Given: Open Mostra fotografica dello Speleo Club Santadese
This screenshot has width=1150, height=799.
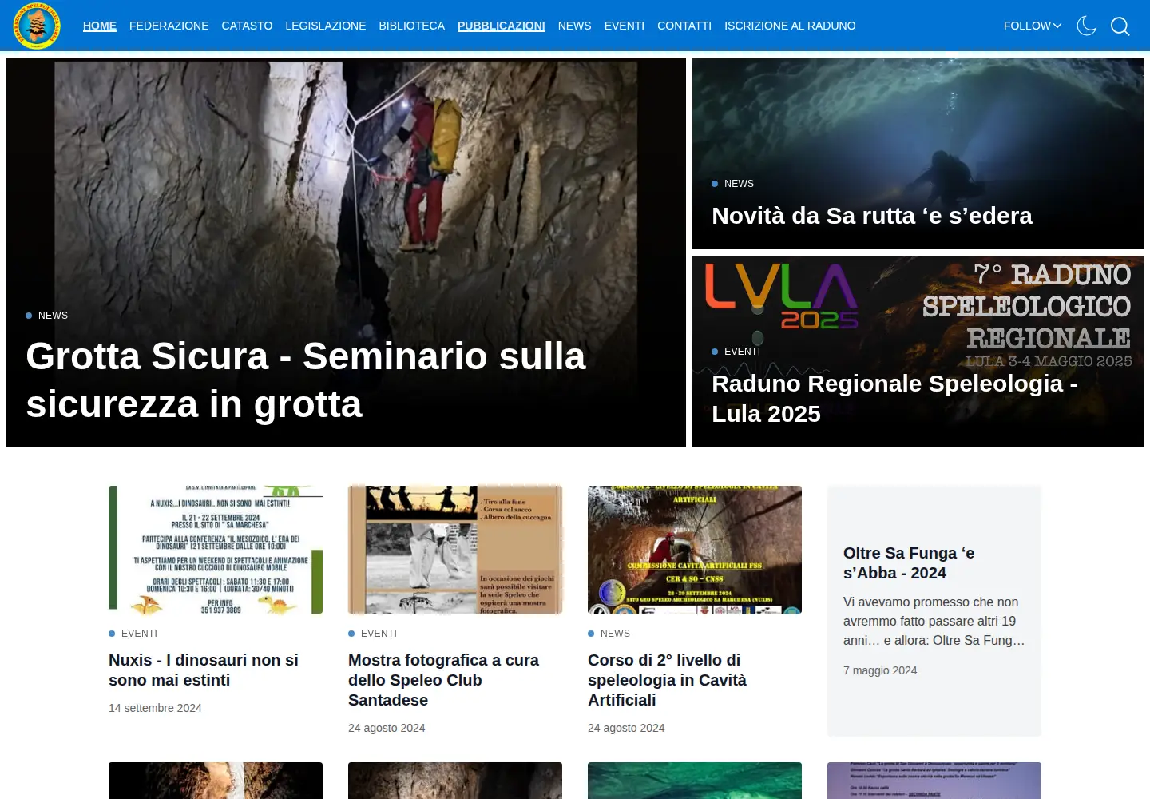Looking at the screenshot, I should point(443,680).
